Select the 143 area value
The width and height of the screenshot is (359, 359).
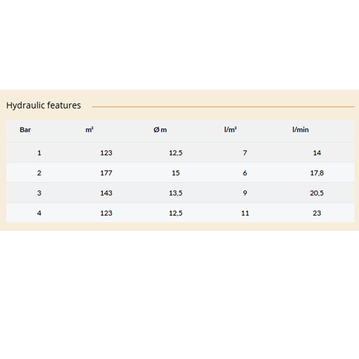(106, 193)
